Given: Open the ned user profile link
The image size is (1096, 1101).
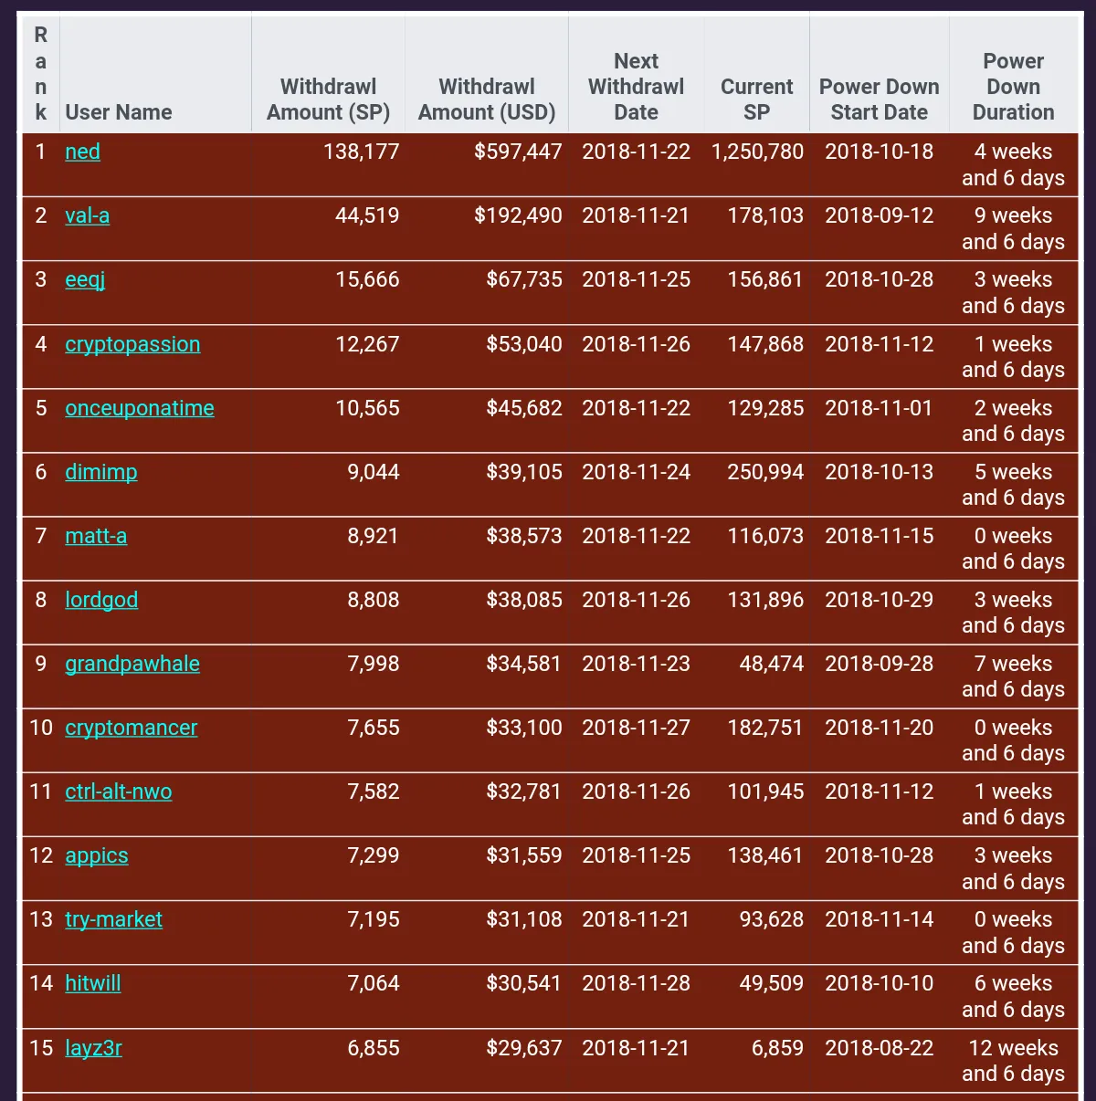Looking at the screenshot, I should (x=82, y=152).
